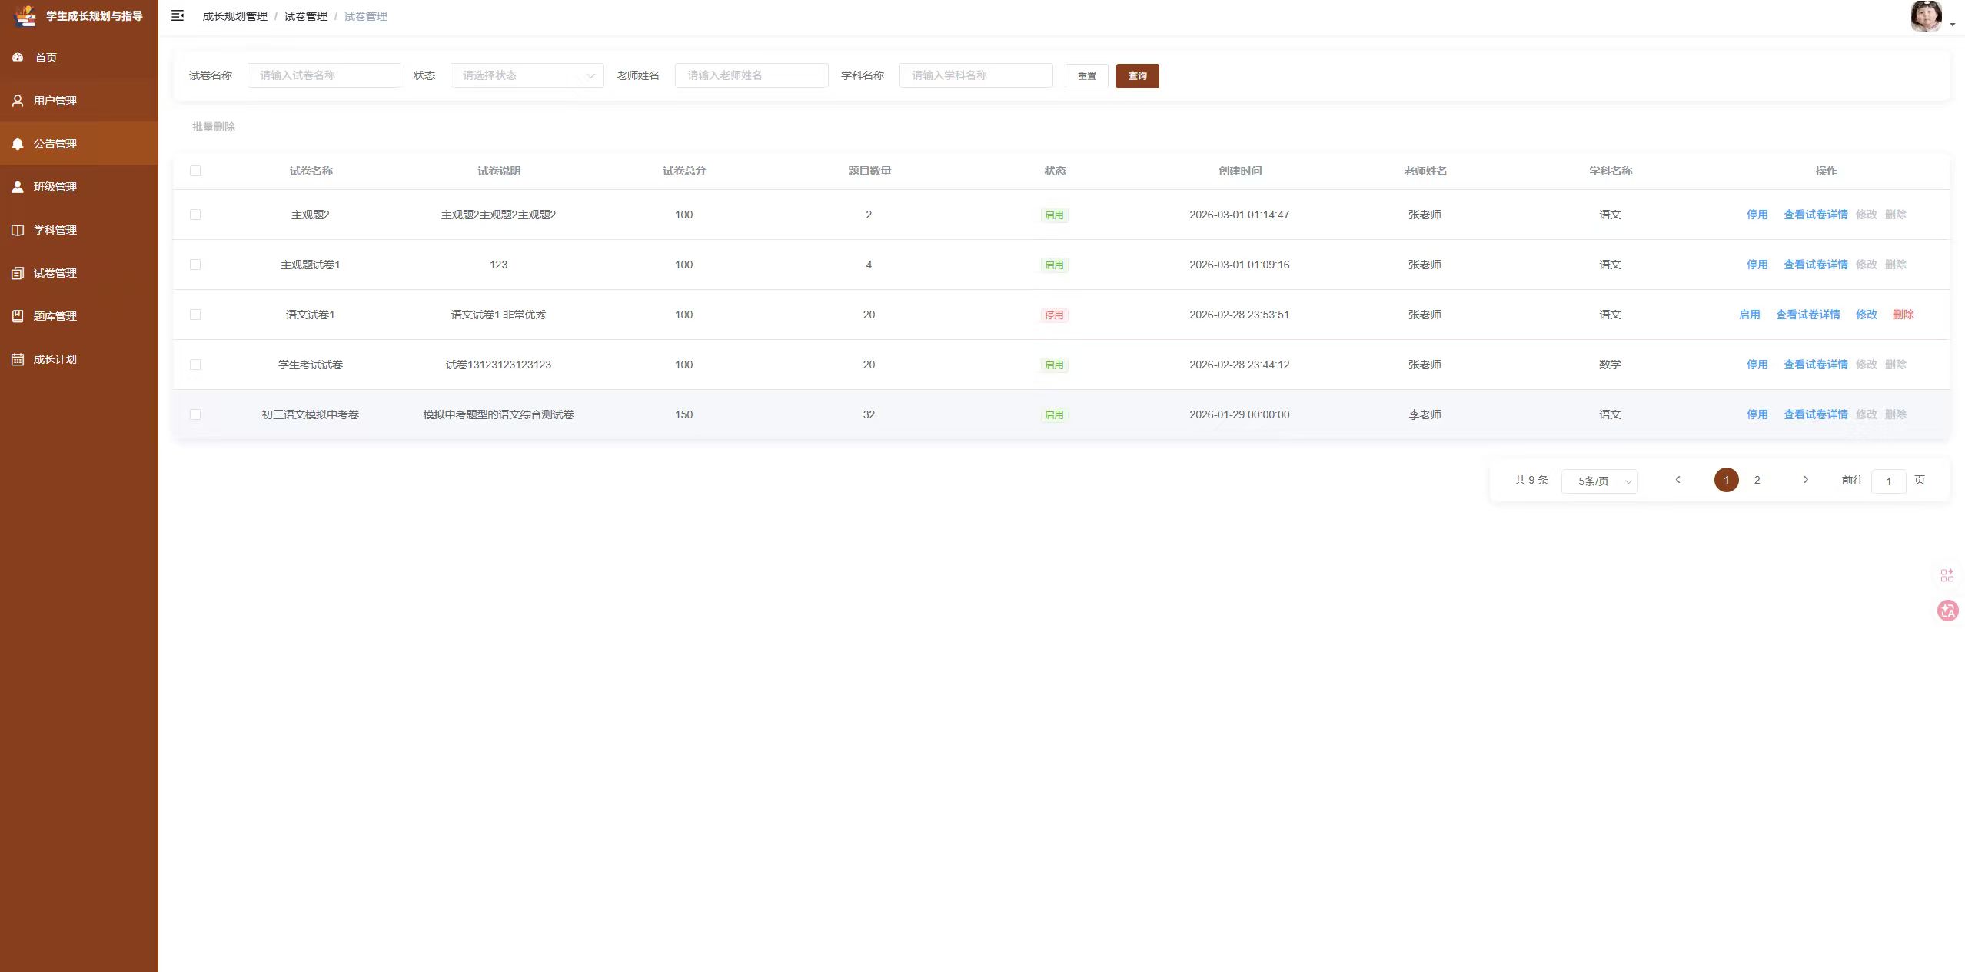Screen dimensions: 1965x972
Task: Click 查看试卷详情 for 初三语文模拟中考卷
Action: click(x=1815, y=414)
